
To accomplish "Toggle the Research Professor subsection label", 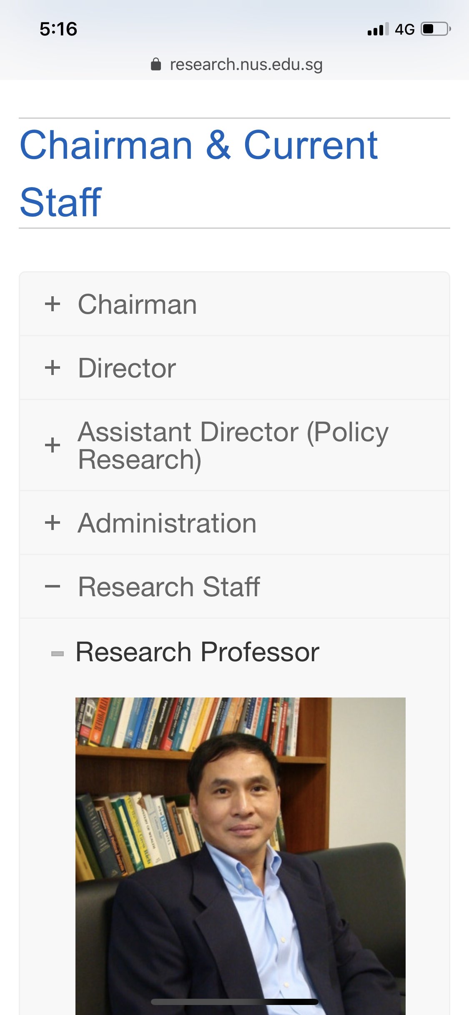I will click(x=197, y=652).
